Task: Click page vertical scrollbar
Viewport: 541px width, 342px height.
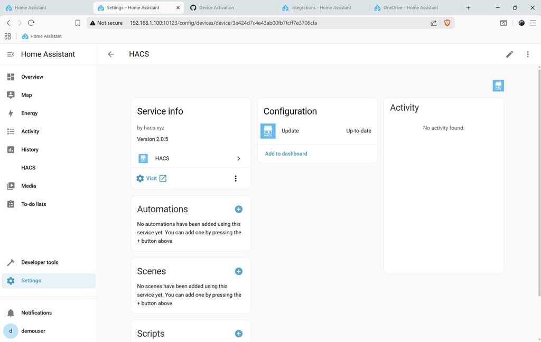Action: point(539,183)
